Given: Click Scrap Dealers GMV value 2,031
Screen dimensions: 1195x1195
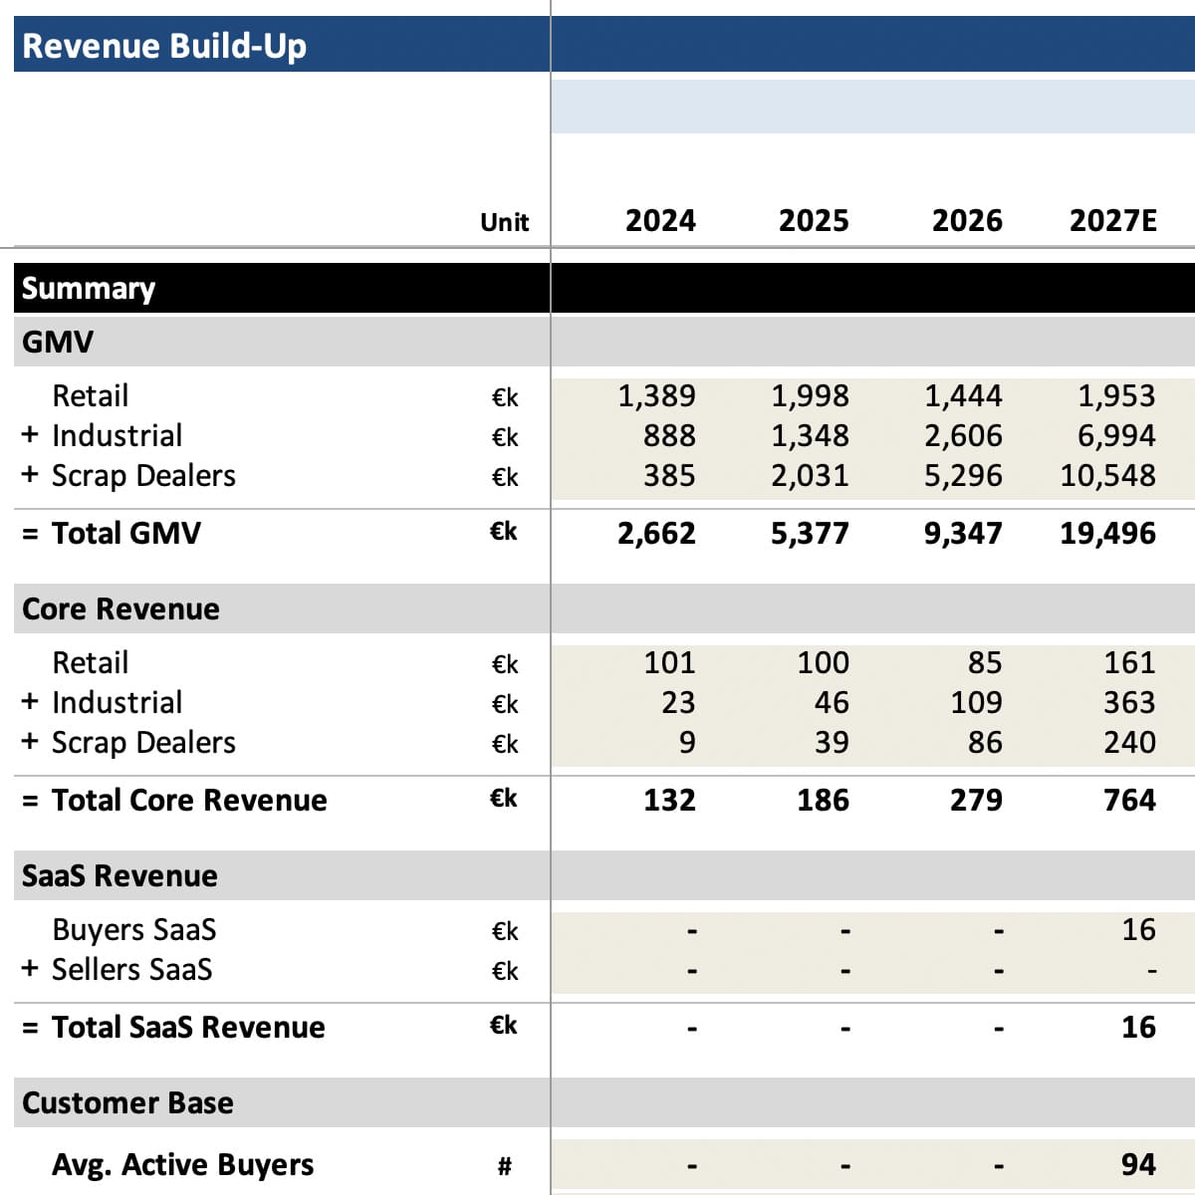Looking at the screenshot, I should point(810,475).
